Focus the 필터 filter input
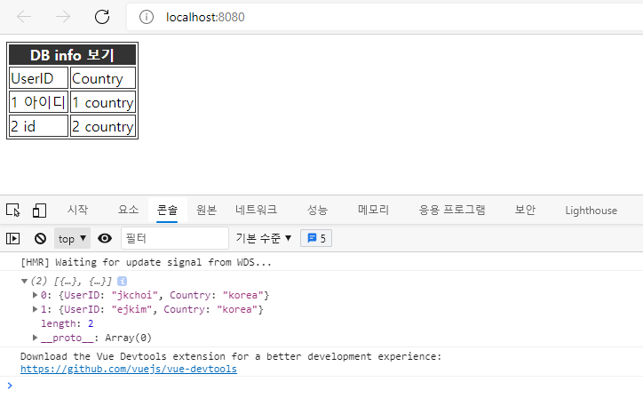Viewport: 643px width, 398px height. (x=175, y=238)
